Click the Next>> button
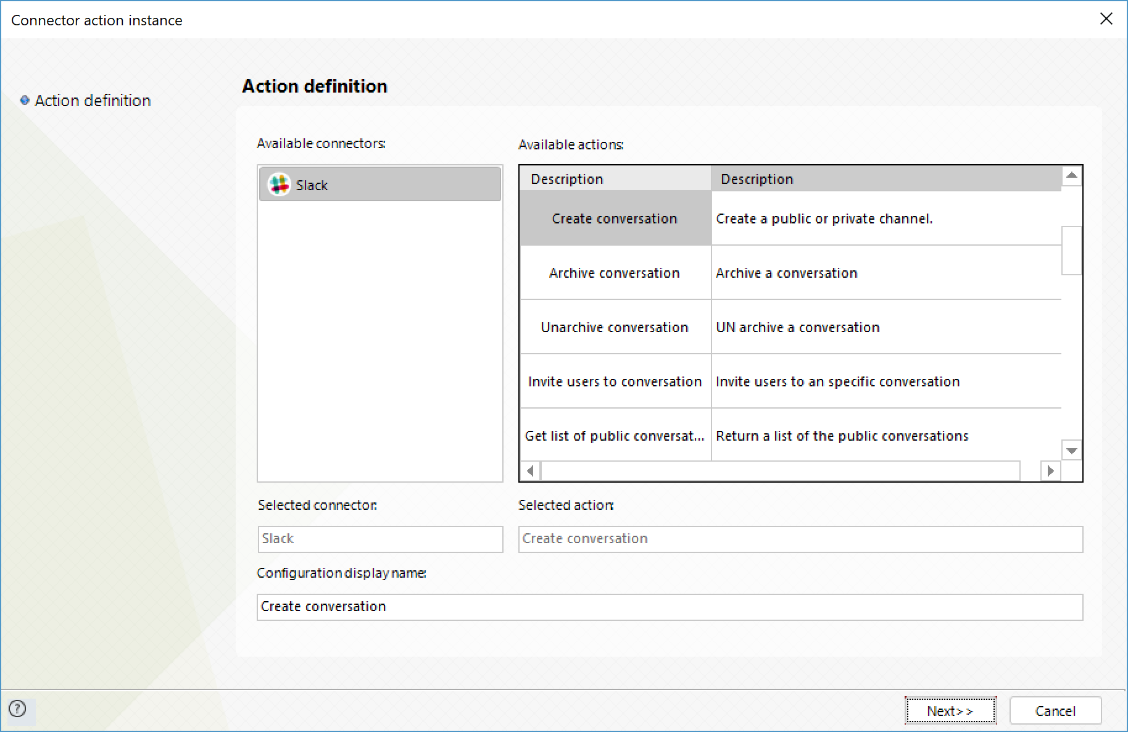This screenshot has width=1128, height=732. tap(950, 710)
